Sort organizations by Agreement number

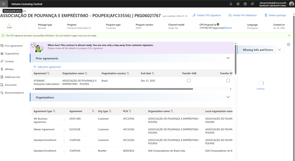coord(93,111)
